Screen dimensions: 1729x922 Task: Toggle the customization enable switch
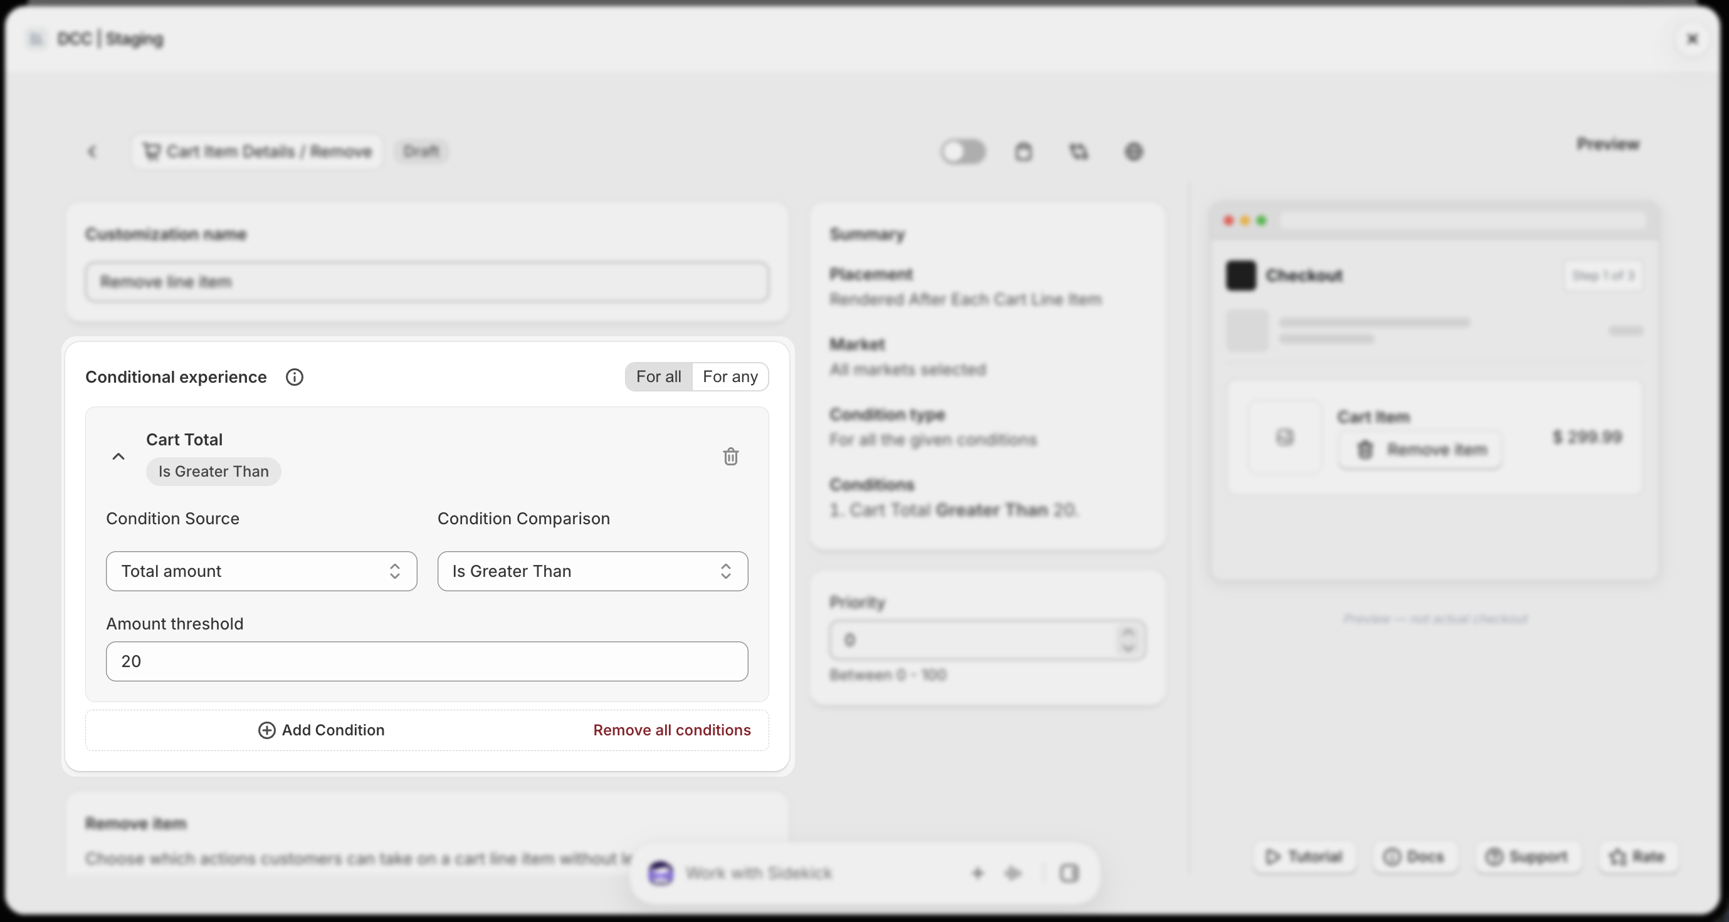click(962, 152)
